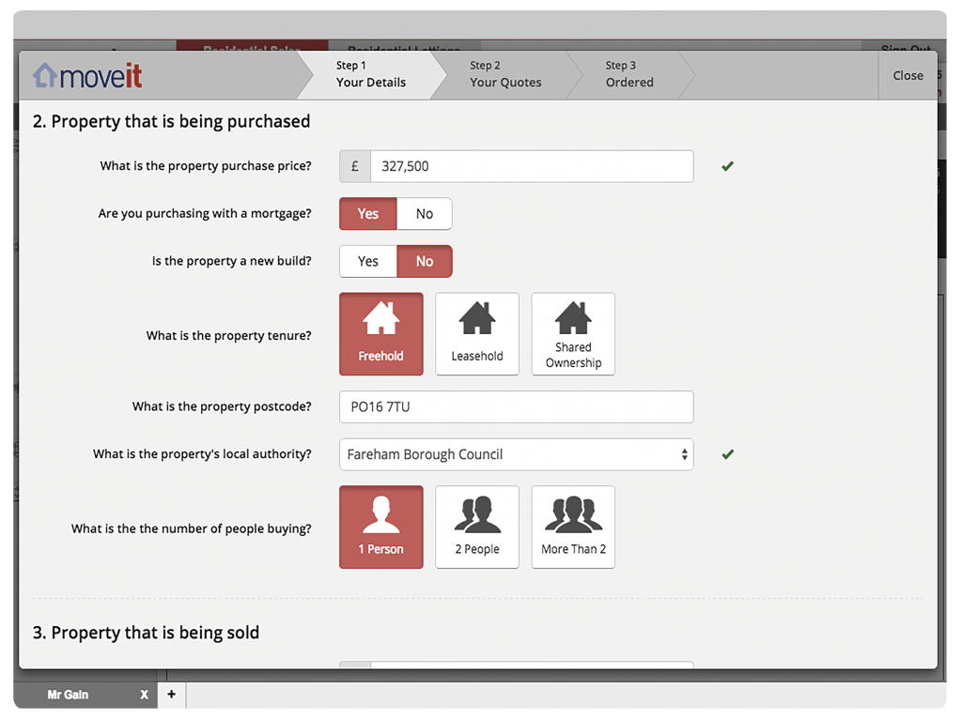Click the property purchase price field

click(531, 166)
